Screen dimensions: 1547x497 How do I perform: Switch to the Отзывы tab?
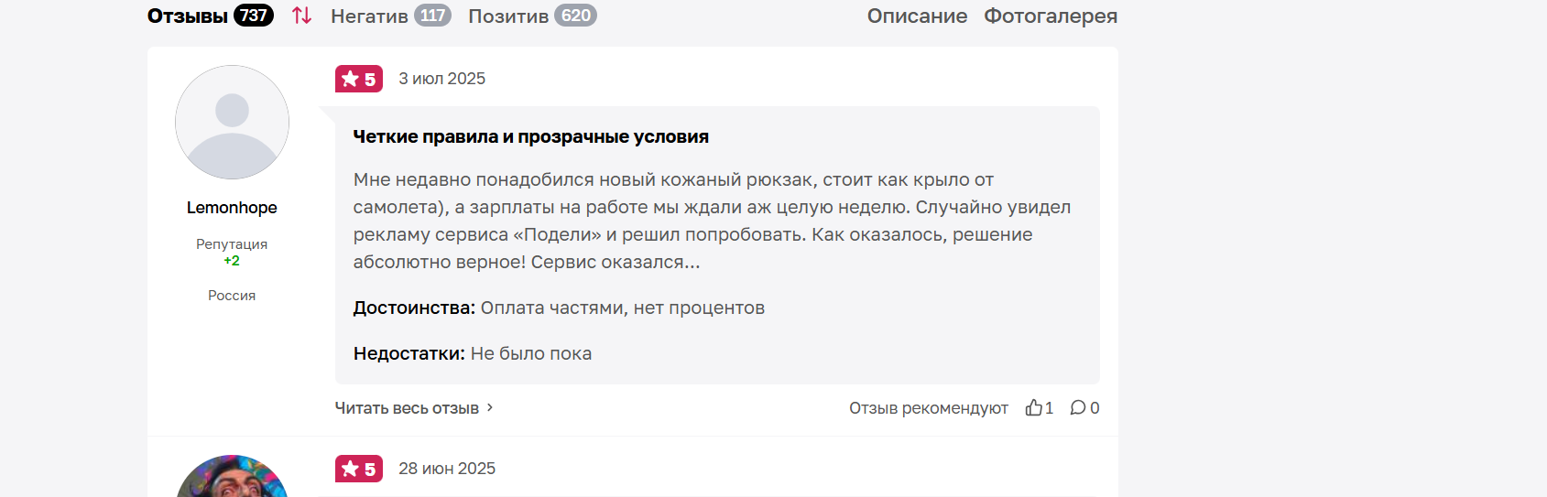click(x=188, y=16)
